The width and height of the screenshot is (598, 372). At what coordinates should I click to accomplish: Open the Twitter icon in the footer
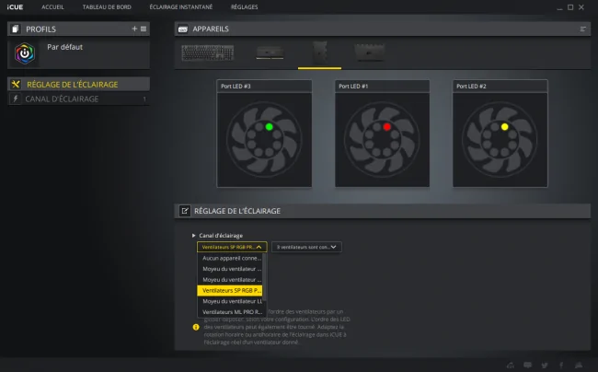tap(545, 366)
